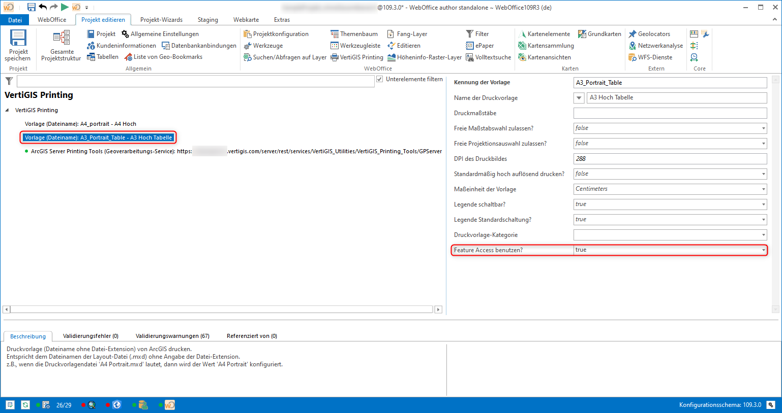Select the Themenbaum icon in the ribbon
The width and height of the screenshot is (782, 413).
[335, 33]
